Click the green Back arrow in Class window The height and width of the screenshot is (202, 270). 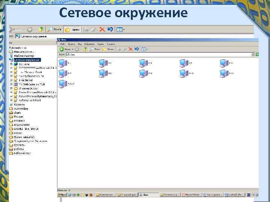click(62, 49)
